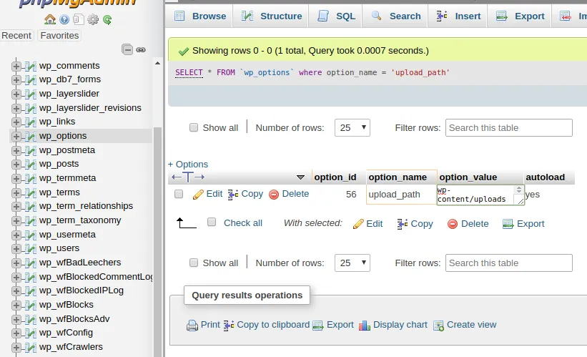Open the Export tab
The width and height of the screenshot is (587, 357).
[x=519, y=16]
